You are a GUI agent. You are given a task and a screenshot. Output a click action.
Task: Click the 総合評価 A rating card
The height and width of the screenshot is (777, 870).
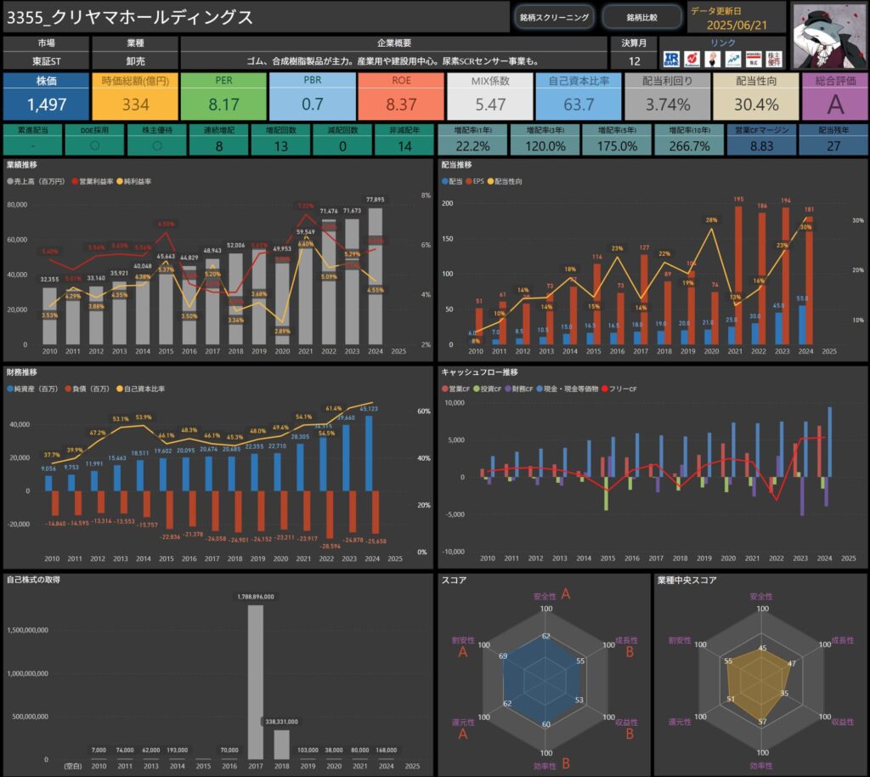click(x=835, y=96)
